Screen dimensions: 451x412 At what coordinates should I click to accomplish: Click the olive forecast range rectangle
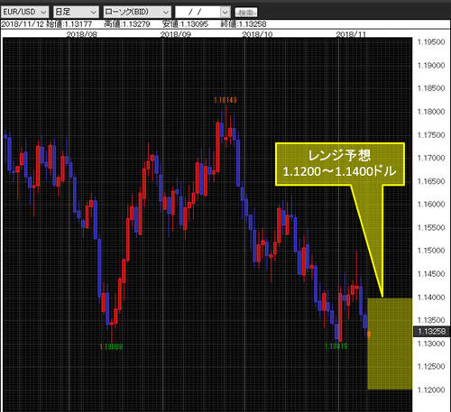(x=390, y=343)
